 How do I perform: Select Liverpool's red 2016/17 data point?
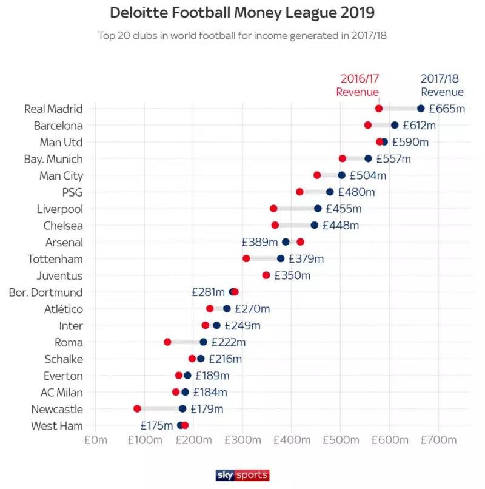tap(273, 209)
